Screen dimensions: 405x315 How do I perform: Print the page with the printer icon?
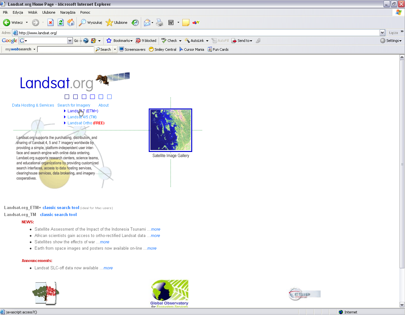pos(160,23)
